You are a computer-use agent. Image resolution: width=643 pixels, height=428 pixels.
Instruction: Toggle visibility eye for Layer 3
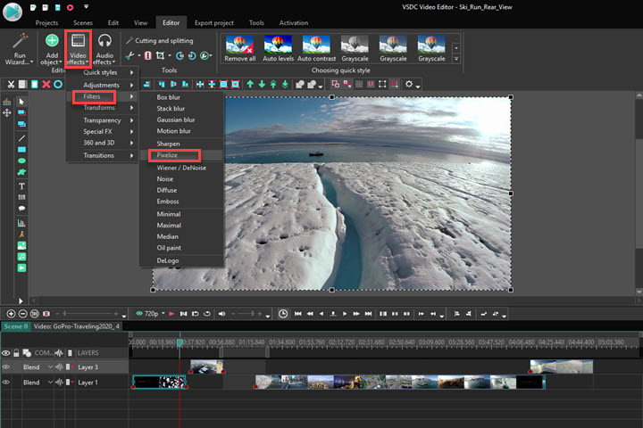pos(6,367)
